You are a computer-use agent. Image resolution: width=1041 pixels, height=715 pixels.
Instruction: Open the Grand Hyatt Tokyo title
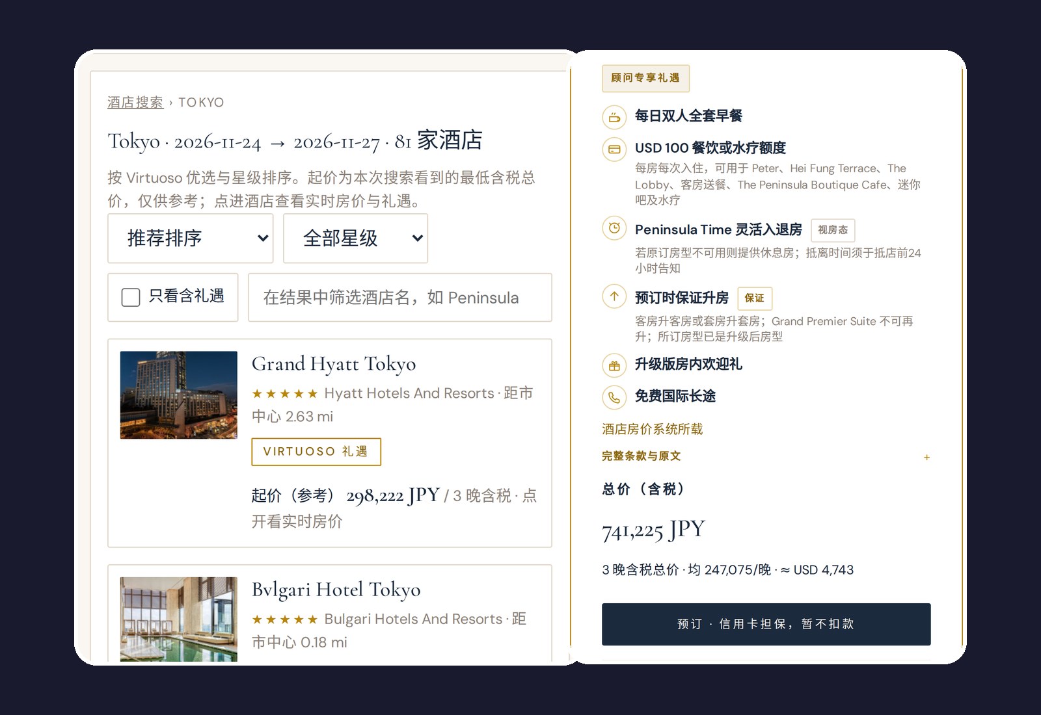click(x=334, y=363)
